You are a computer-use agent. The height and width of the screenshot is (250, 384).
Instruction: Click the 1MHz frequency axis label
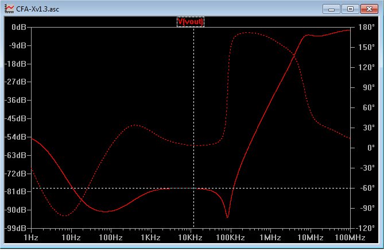[x=270, y=237]
